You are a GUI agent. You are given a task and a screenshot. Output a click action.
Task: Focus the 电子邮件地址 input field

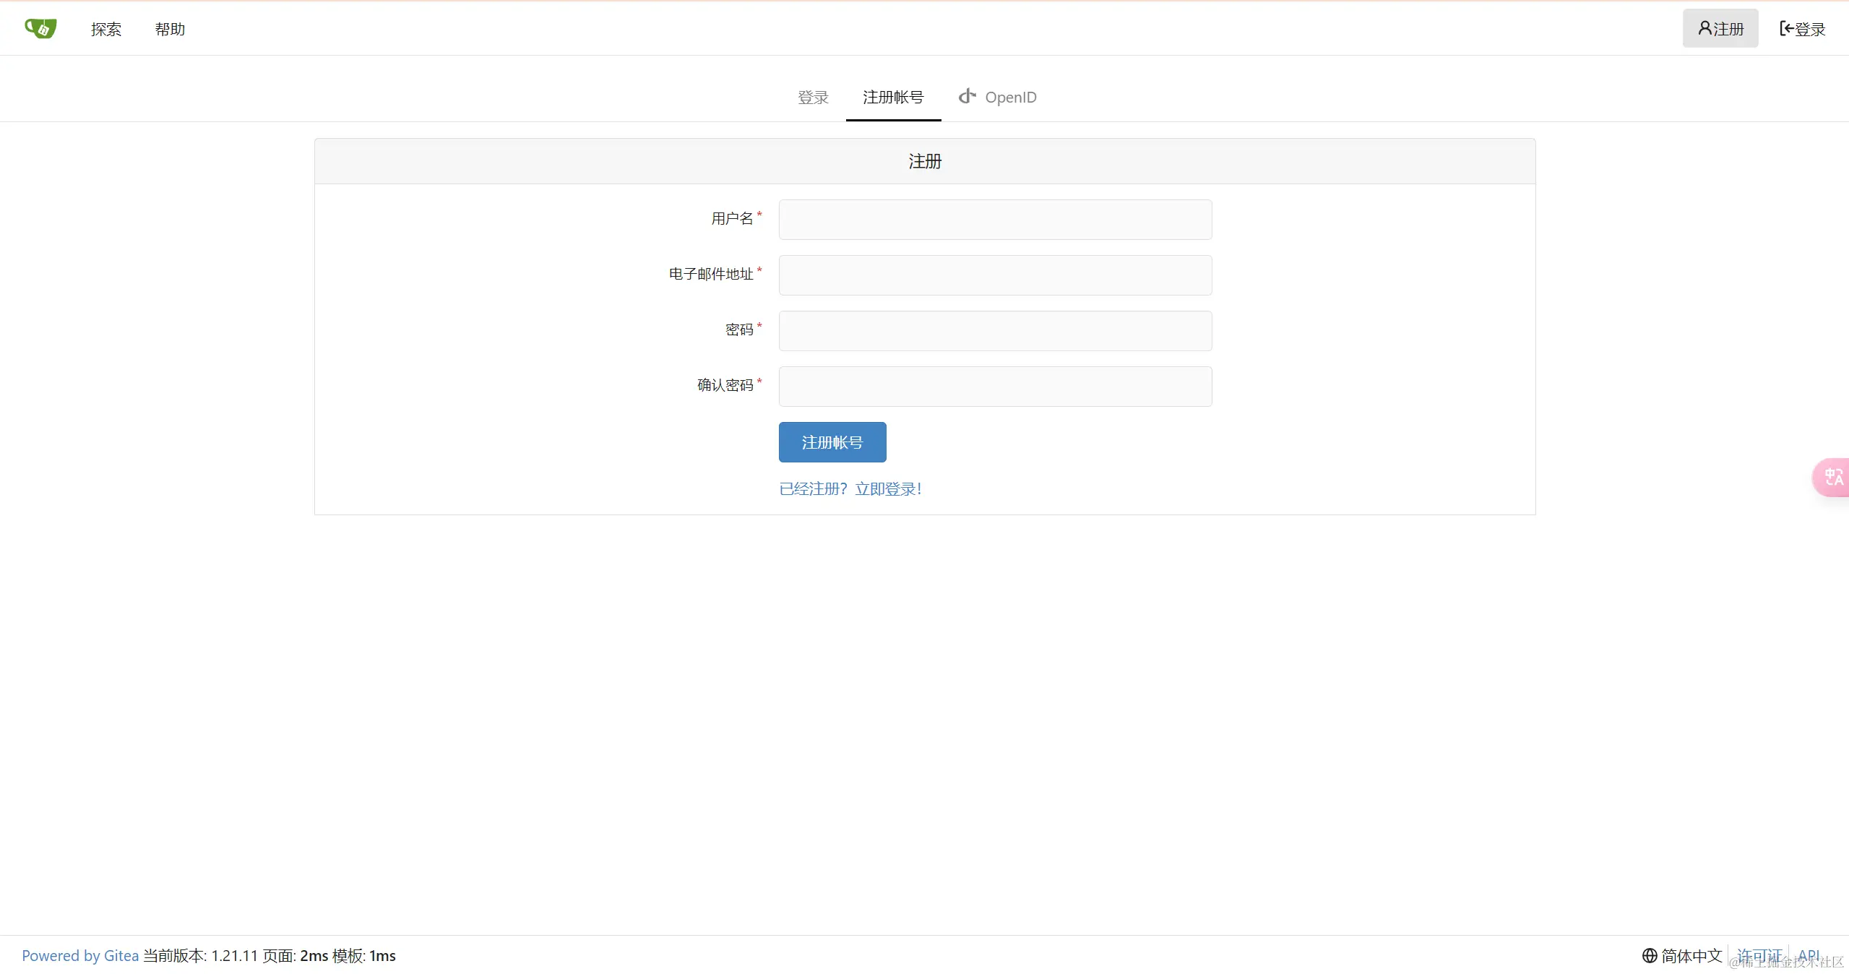tap(995, 275)
